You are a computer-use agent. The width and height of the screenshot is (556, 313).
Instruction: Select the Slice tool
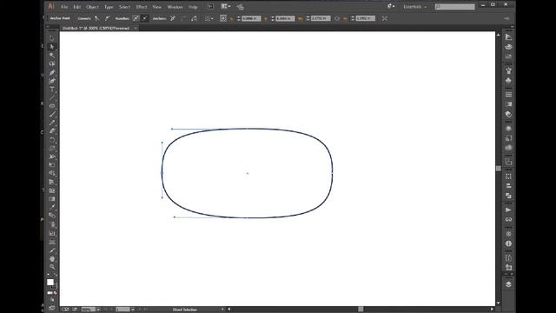click(x=52, y=250)
